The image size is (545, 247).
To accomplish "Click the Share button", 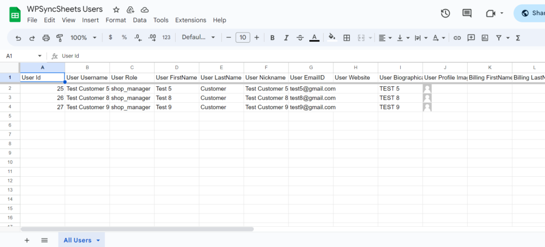I will [x=530, y=13].
